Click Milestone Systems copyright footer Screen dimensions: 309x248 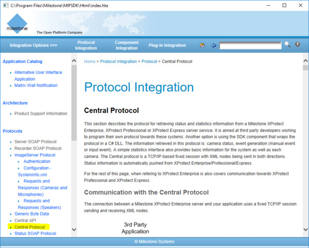(x=154, y=241)
